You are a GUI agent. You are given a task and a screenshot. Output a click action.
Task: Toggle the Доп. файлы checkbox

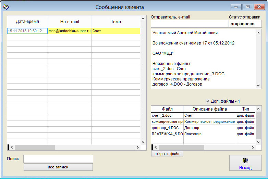click(208, 101)
